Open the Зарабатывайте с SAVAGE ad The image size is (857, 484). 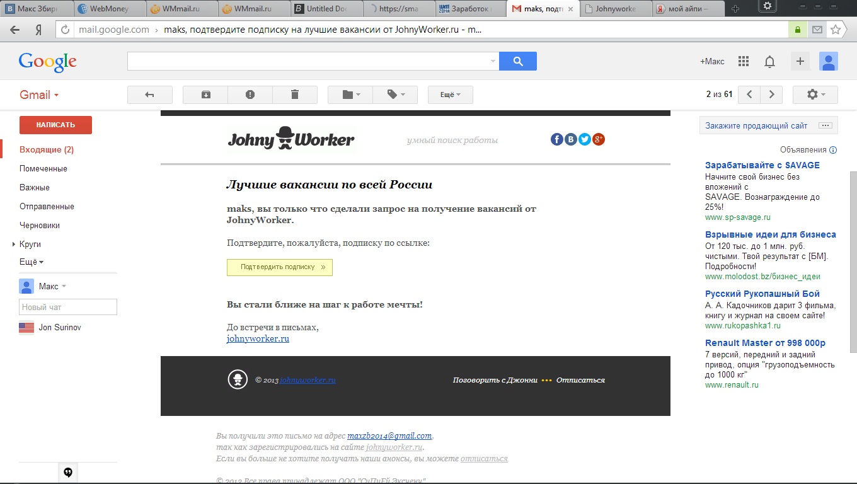(x=762, y=165)
